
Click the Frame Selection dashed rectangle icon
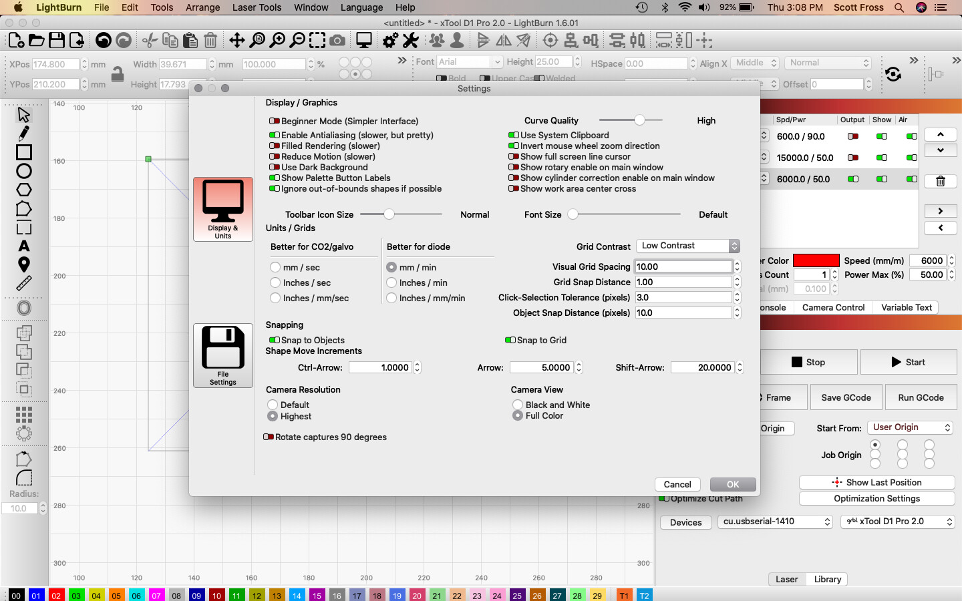click(x=317, y=41)
